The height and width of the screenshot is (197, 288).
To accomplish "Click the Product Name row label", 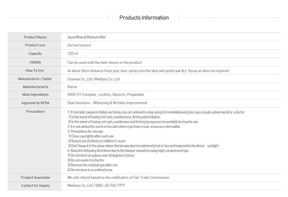I will click(35, 37).
